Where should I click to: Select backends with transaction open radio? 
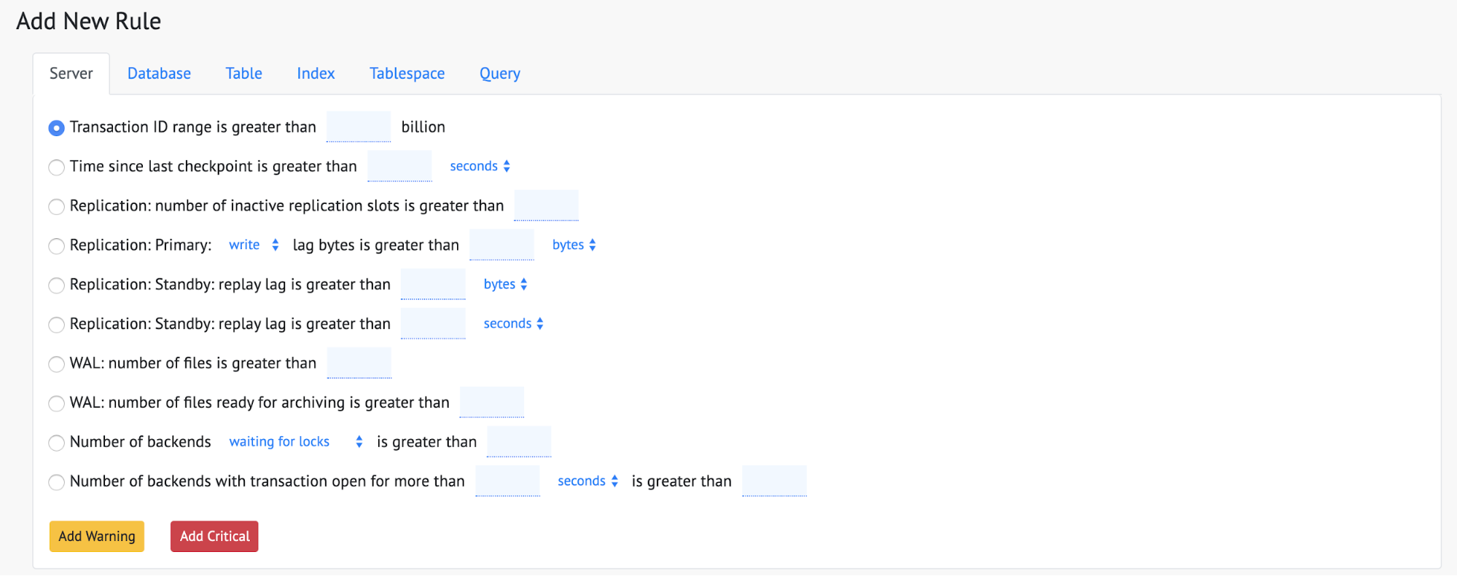tap(56, 482)
